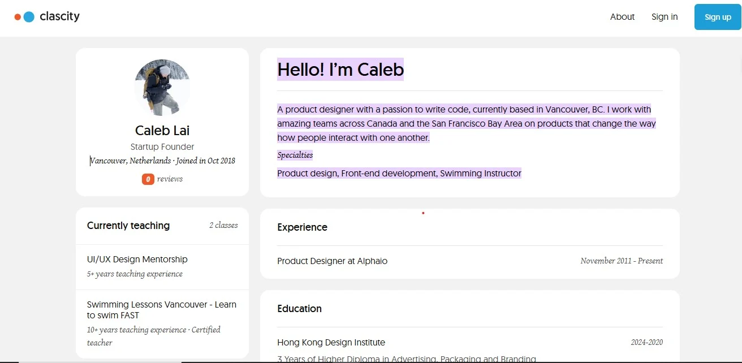Click the orange zero reviews badge

(x=148, y=179)
